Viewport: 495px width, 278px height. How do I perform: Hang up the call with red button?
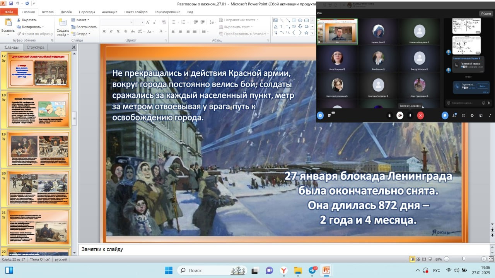tap(420, 115)
